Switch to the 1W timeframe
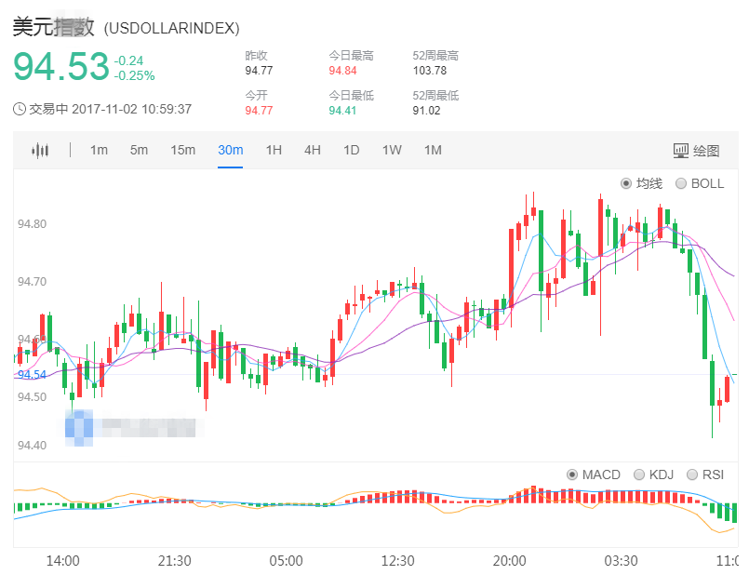This screenshot has width=749, height=588. coord(392,150)
